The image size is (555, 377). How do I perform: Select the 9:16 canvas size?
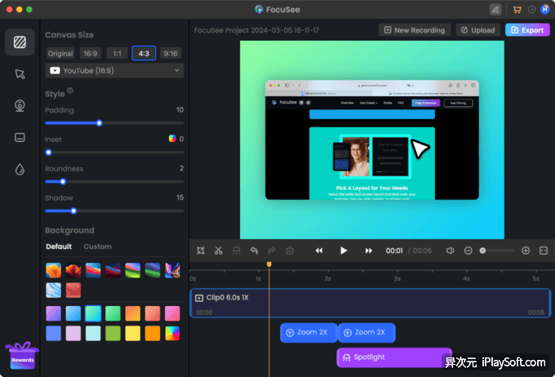171,54
